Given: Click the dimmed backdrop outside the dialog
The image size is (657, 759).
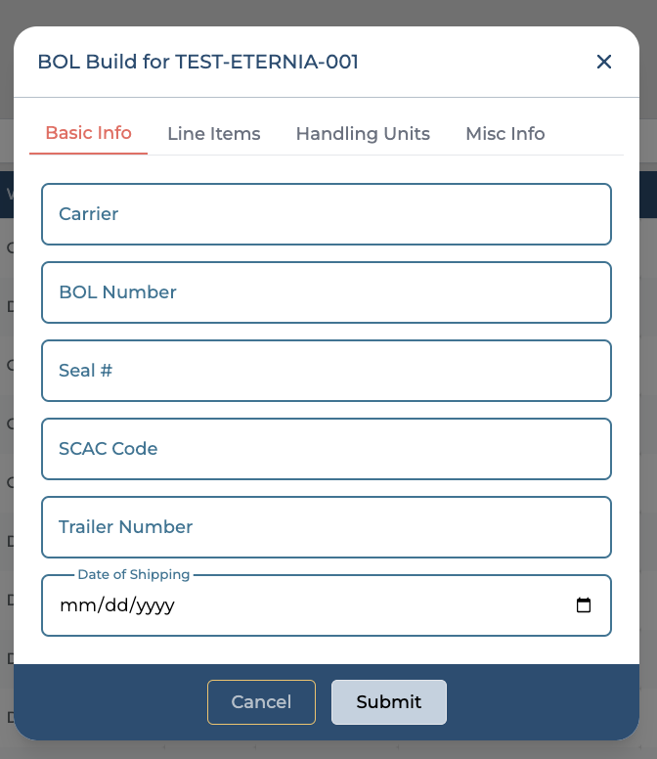Looking at the screenshot, I should click(649, 391).
